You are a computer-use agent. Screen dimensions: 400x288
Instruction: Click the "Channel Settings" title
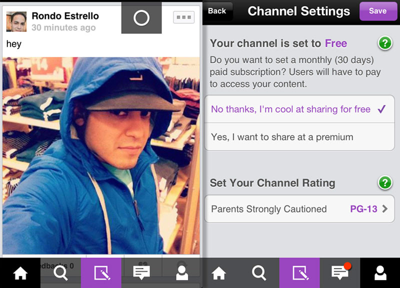(x=298, y=11)
